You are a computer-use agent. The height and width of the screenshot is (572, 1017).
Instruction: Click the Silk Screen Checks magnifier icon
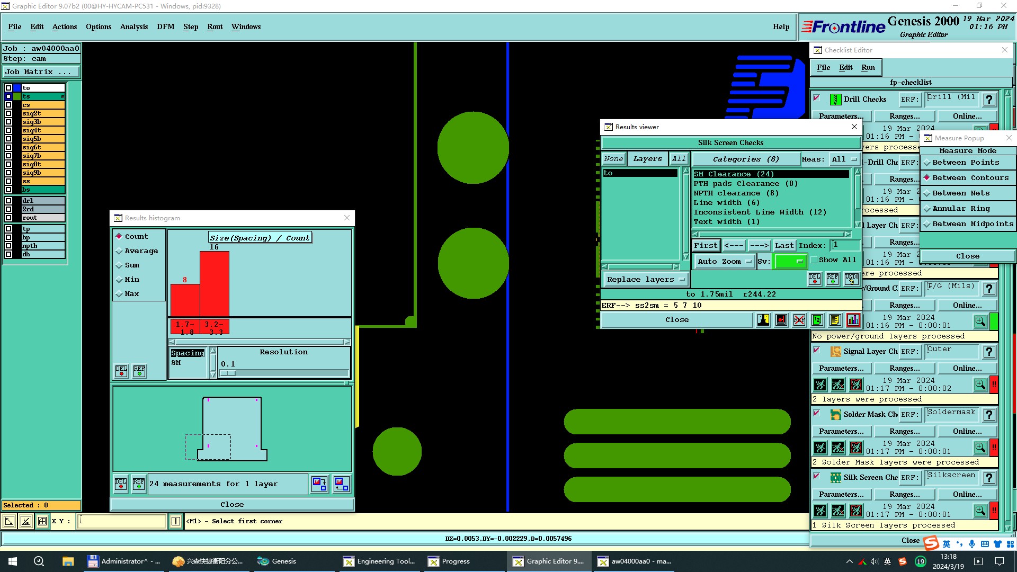click(x=980, y=511)
